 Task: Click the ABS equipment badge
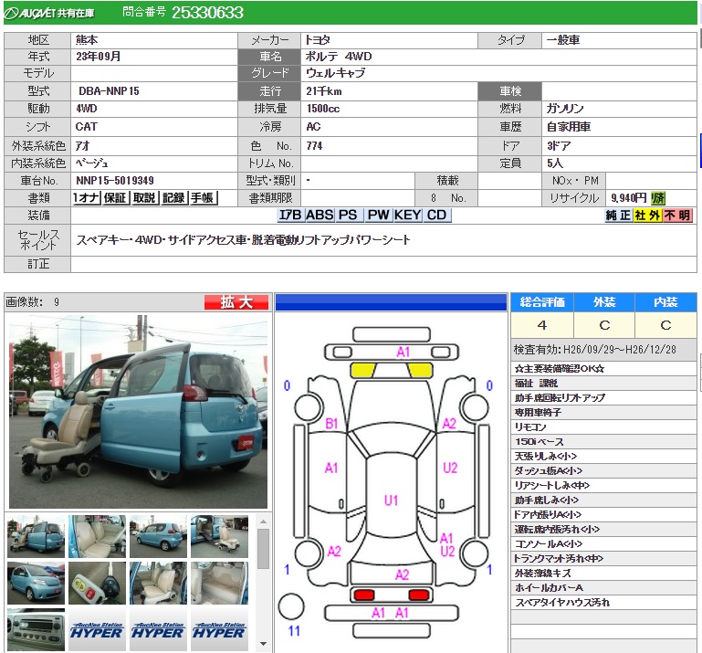click(x=320, y=216)
